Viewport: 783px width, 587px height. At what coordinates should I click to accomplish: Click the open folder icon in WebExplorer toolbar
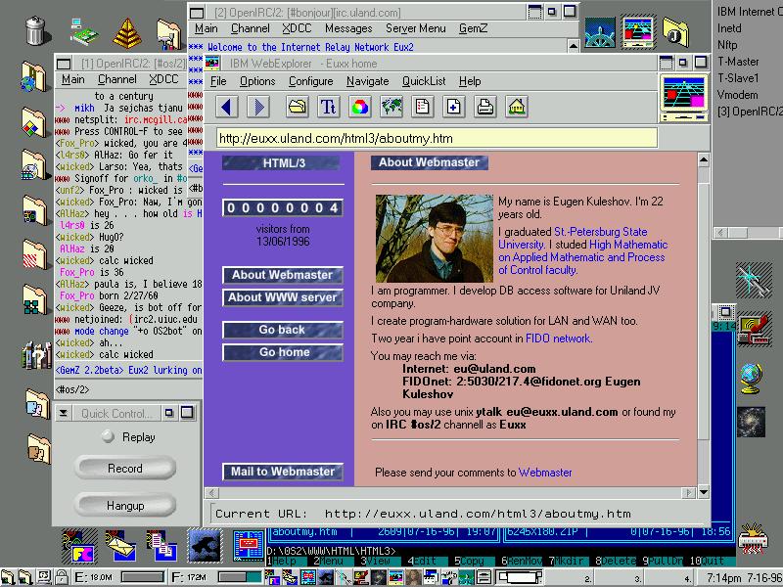[x=298, y=107]
